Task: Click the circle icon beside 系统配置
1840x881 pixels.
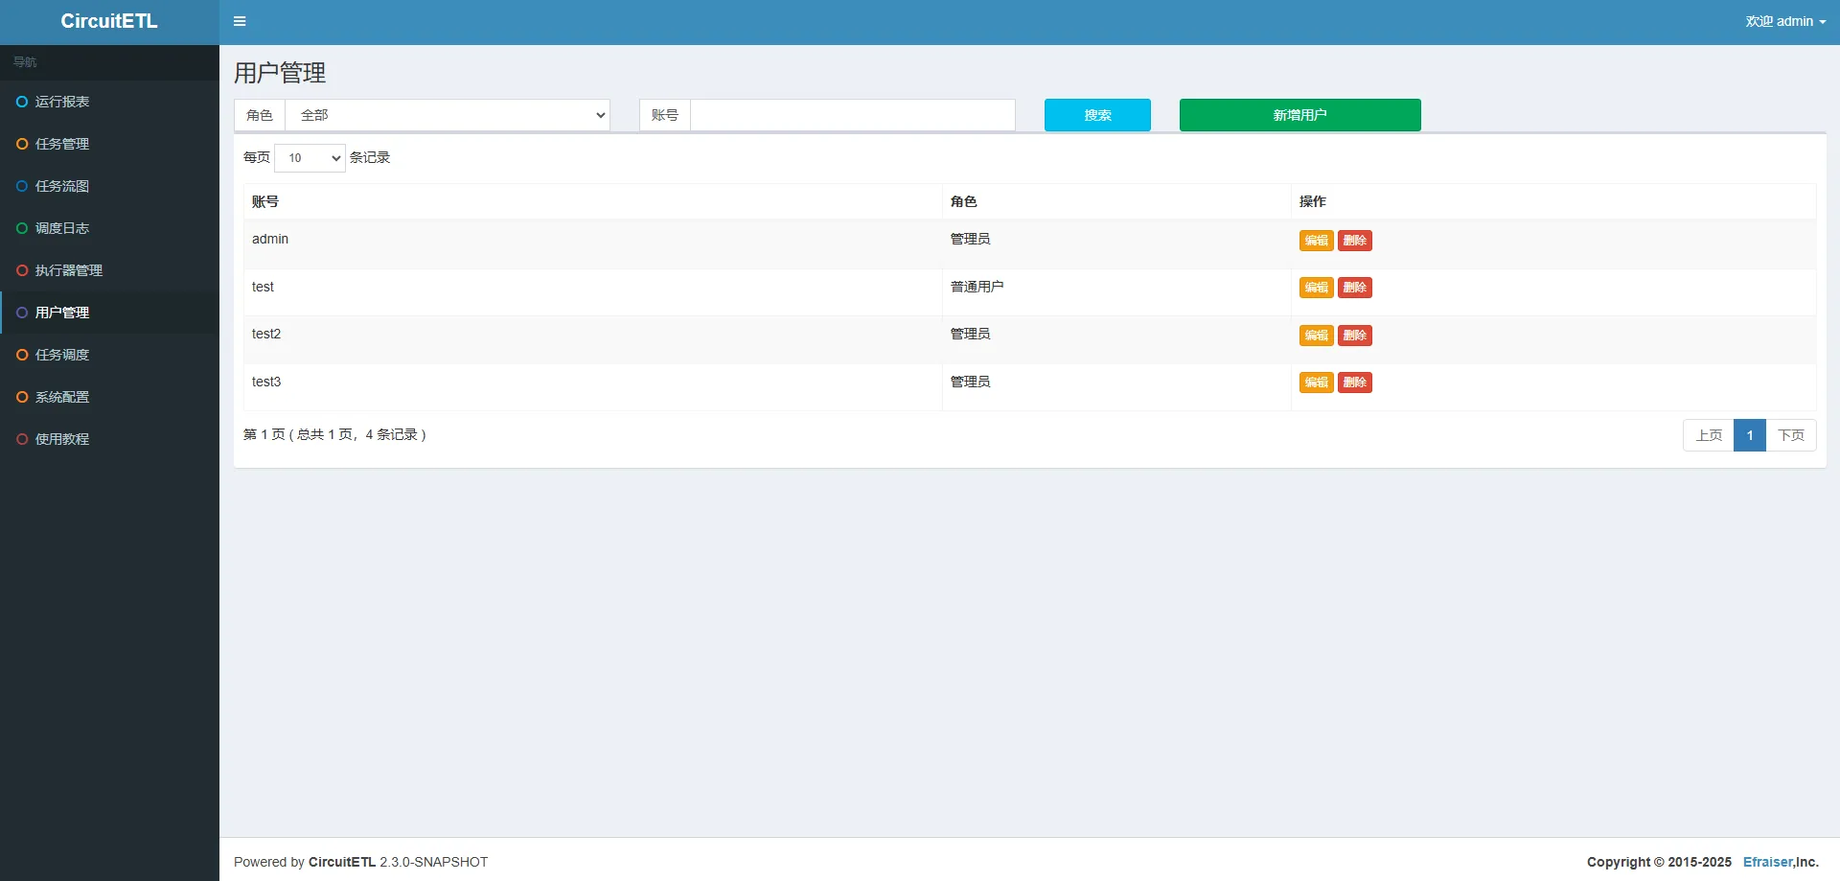Action: tap(22, 397)
